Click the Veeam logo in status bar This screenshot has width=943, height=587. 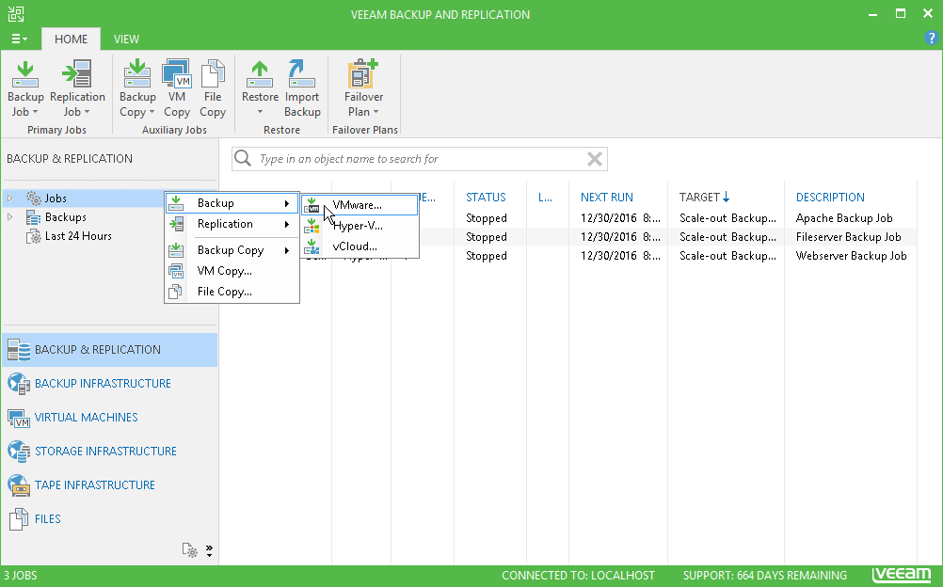902,575
